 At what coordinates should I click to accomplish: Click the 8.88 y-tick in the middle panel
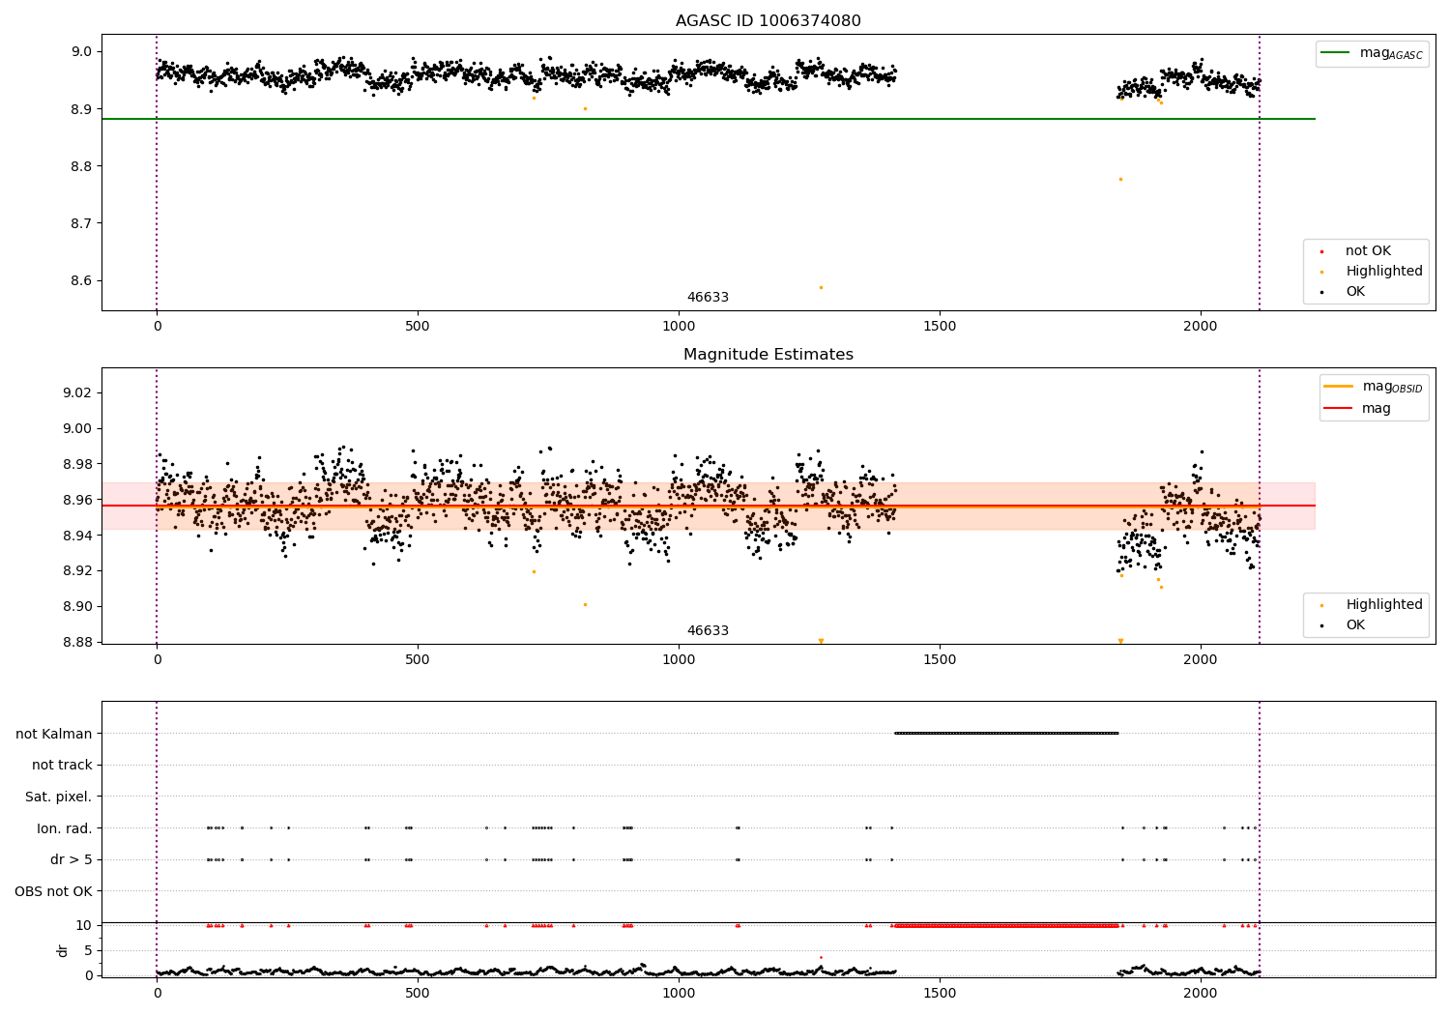pyautogui.click(x=78, y=643)
